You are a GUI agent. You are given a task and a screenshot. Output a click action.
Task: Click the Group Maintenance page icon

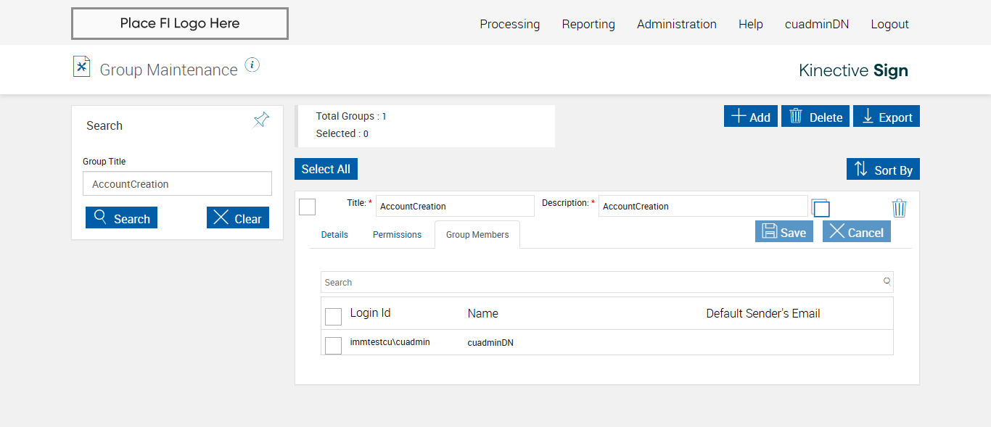[81, 67]
